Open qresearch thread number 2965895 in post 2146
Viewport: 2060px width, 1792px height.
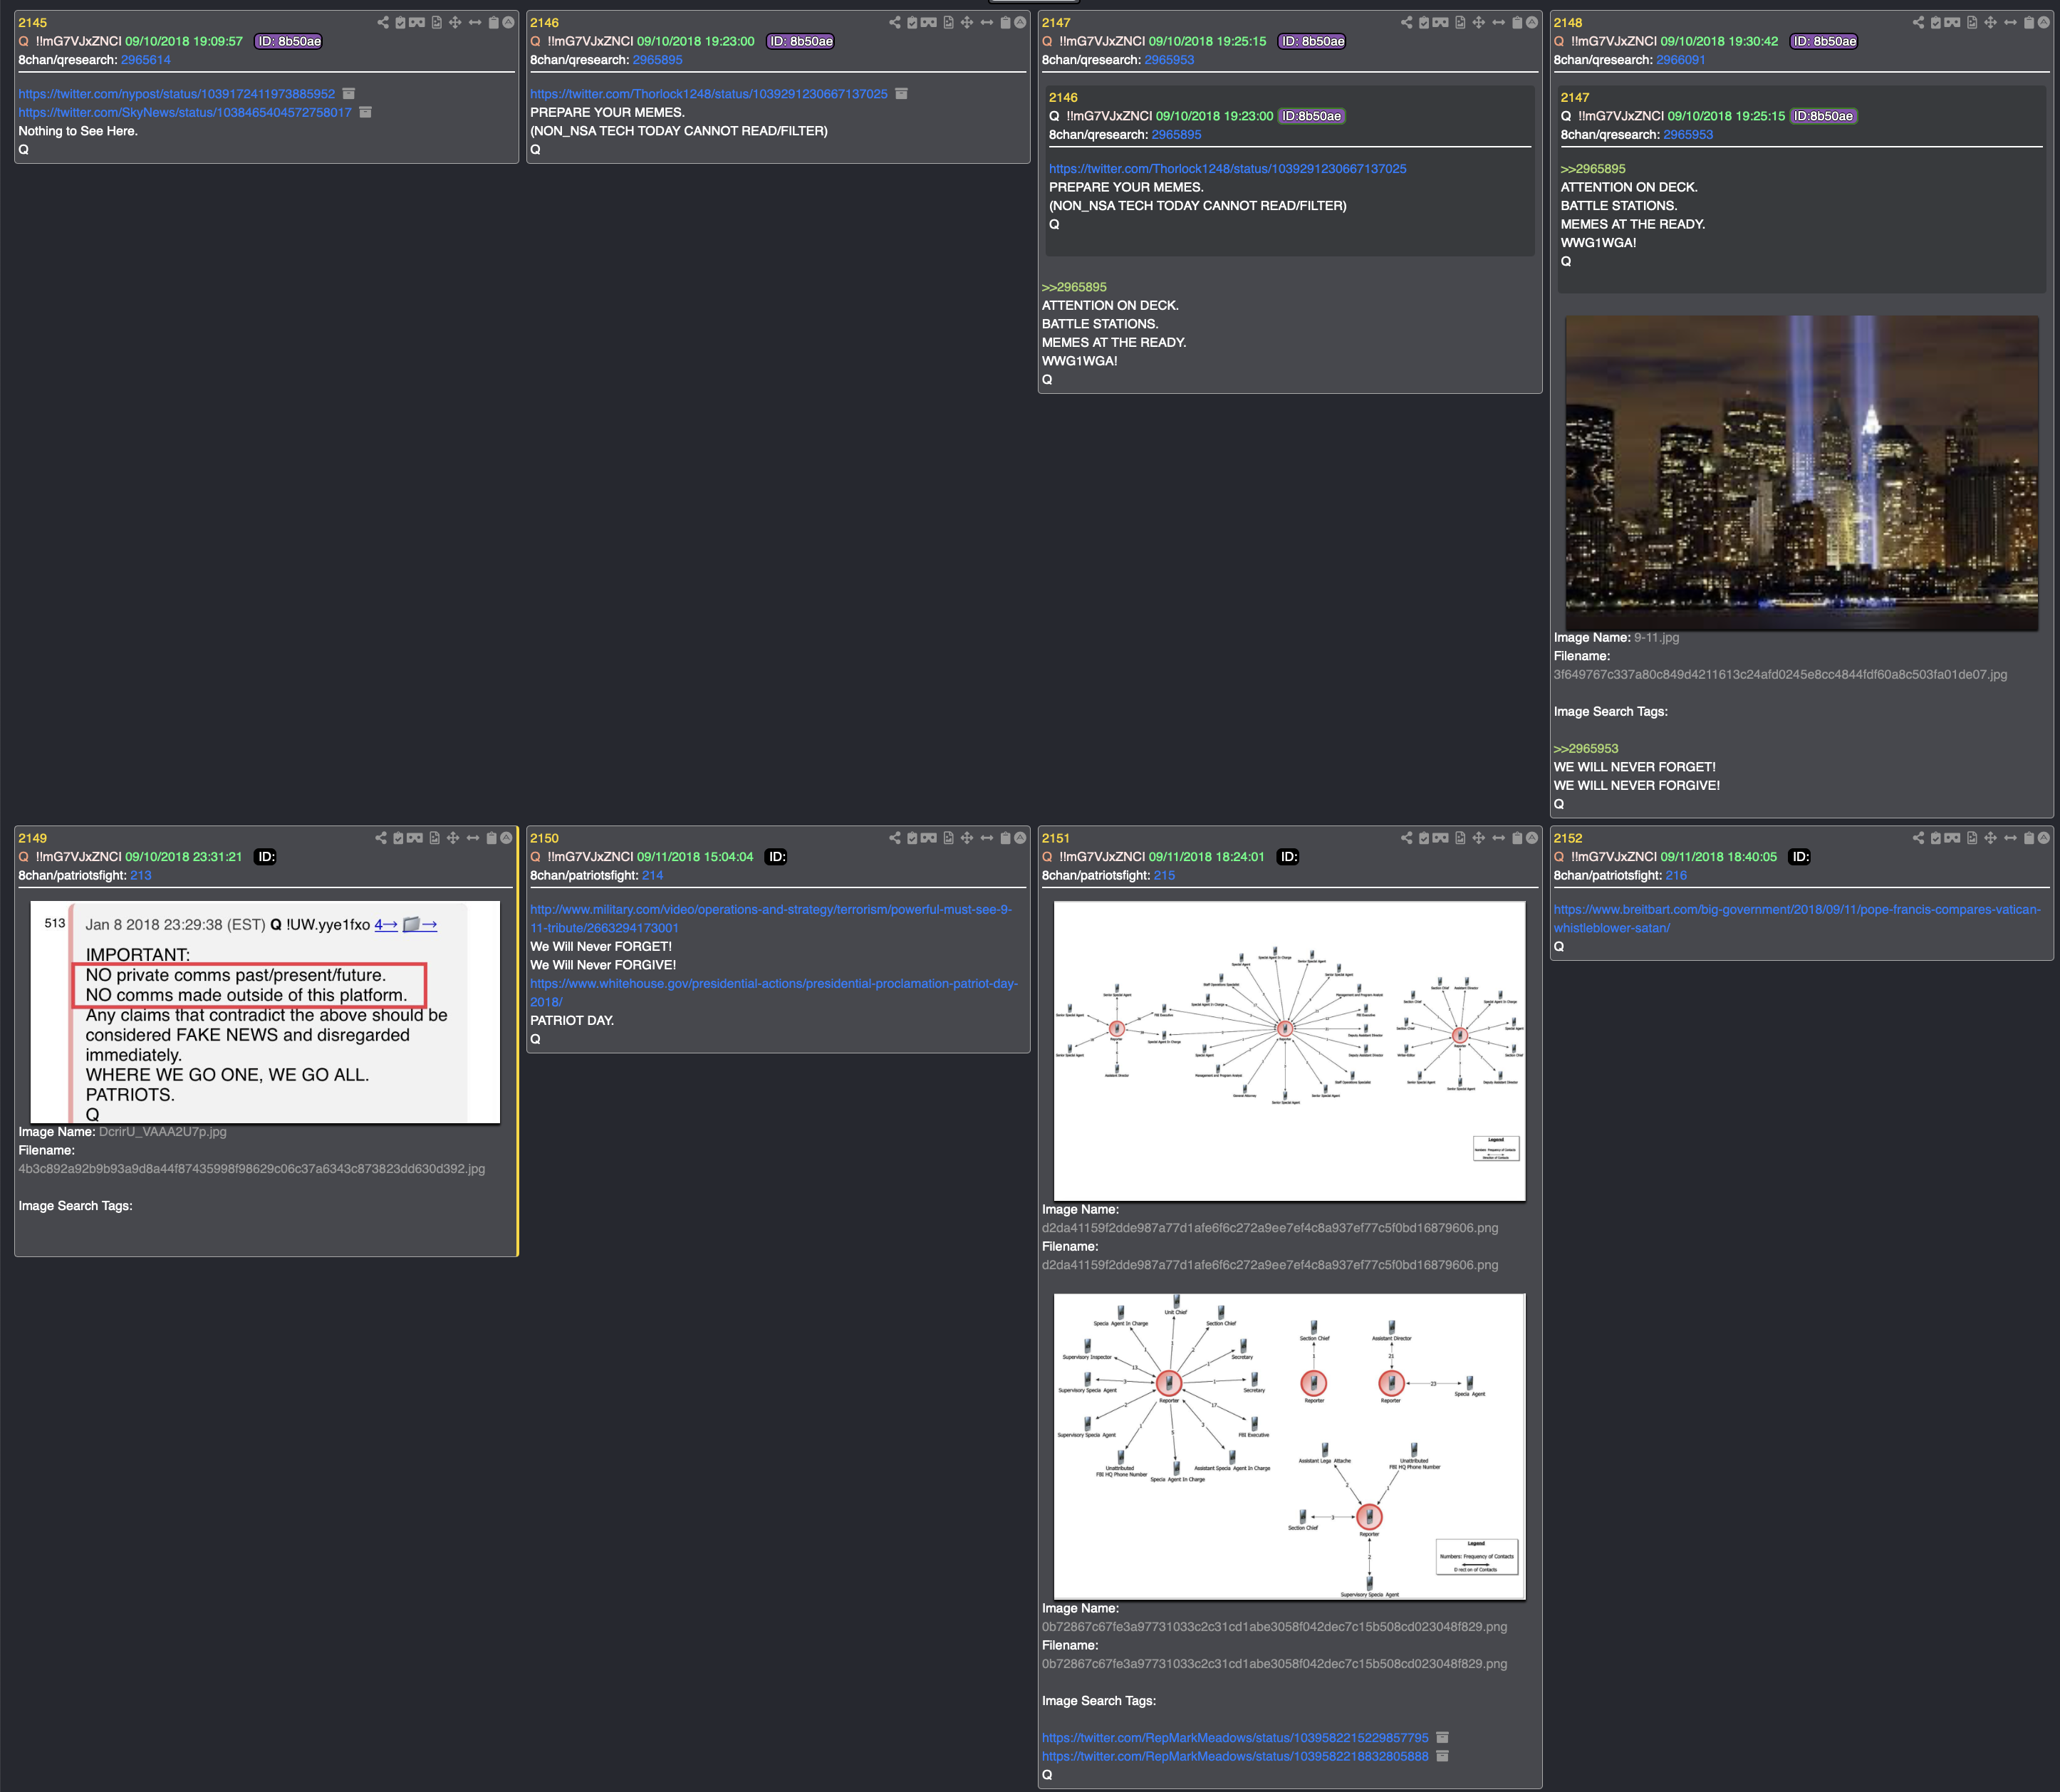coord(658,60)
